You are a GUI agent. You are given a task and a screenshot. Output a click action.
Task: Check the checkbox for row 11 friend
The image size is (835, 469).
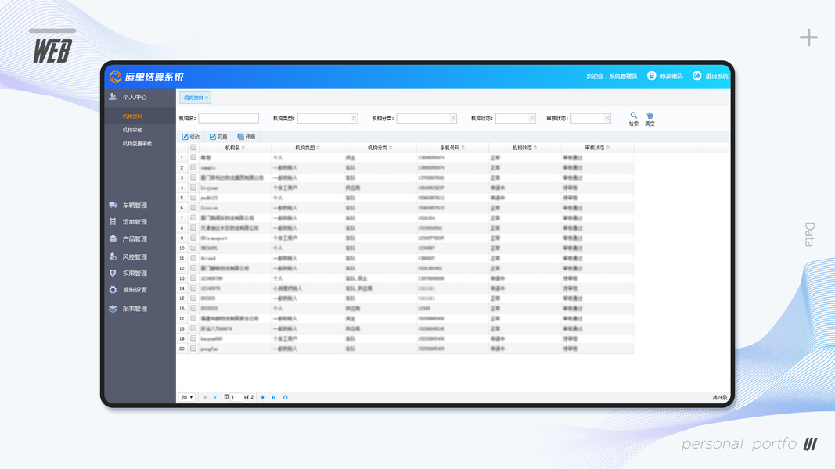(193, 258)
